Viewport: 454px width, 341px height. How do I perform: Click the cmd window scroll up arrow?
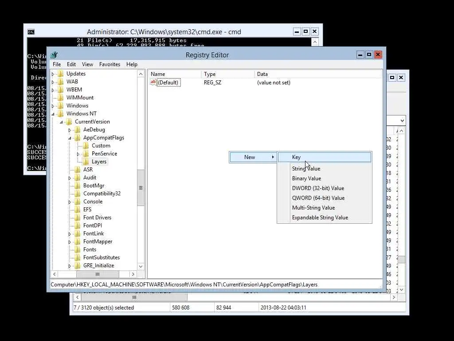(x=315, y=42)
